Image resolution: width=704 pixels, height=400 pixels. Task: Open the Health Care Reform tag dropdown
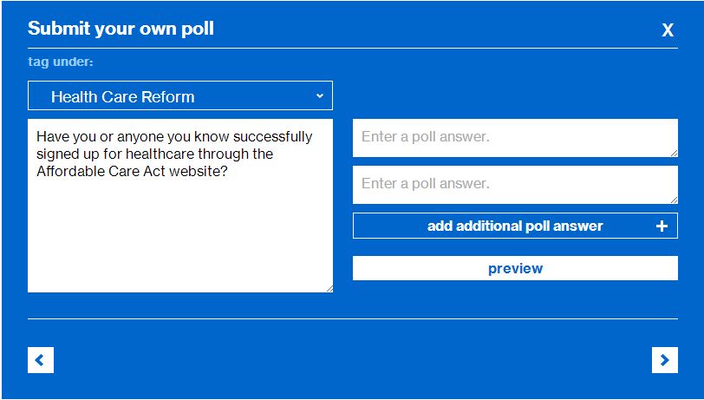(x=179, y=96)
